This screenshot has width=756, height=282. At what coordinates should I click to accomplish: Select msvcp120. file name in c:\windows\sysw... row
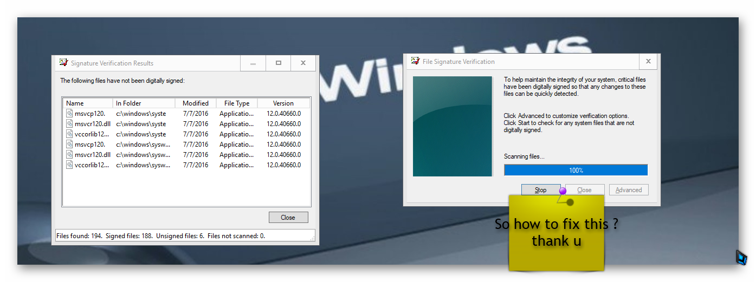pos(90,145)
